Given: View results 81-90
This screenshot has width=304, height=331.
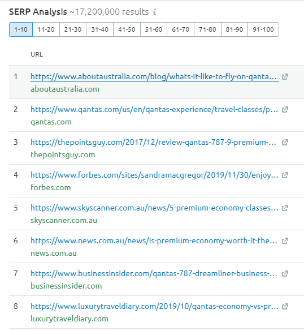Looking at the screenshot, I should pos(234,29).
